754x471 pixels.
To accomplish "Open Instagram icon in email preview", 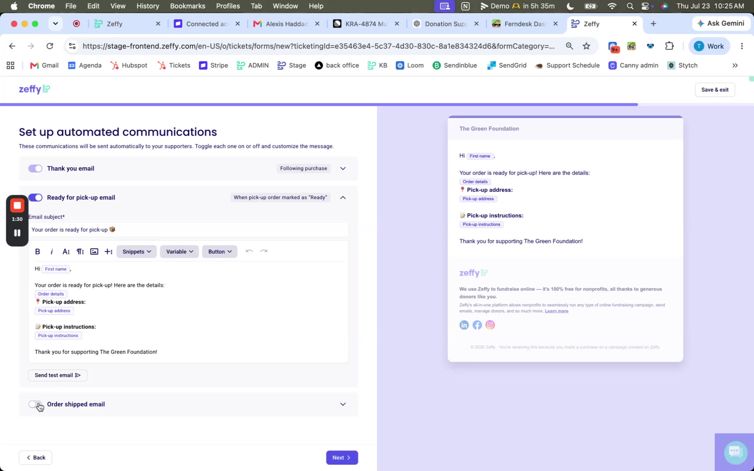I will click(490, 325).
